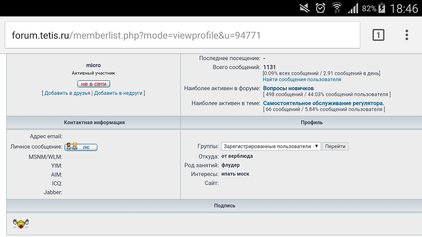Tap the Wi-Fi status bar icon
The image size is (422, 237).
click(x=337, y=8)
